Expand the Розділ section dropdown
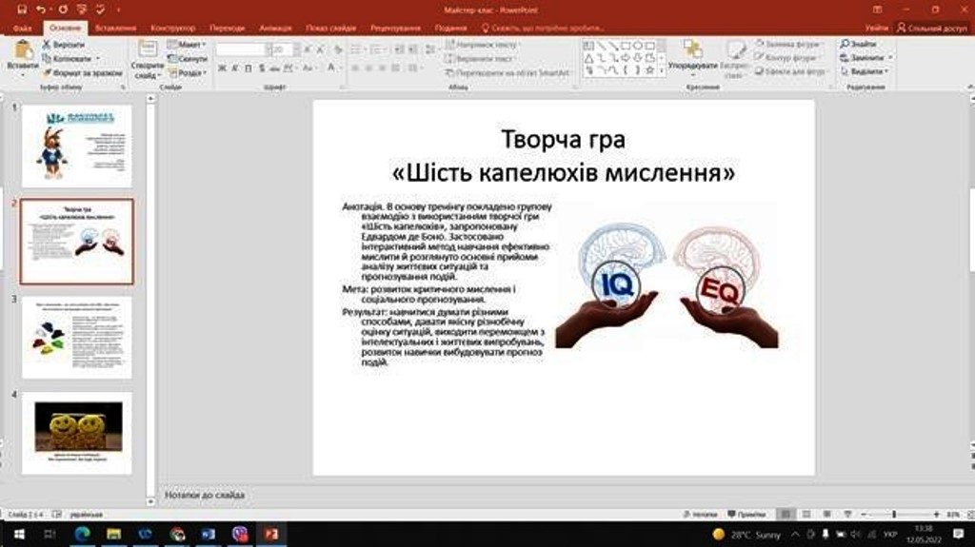 (x=187, y=72)
